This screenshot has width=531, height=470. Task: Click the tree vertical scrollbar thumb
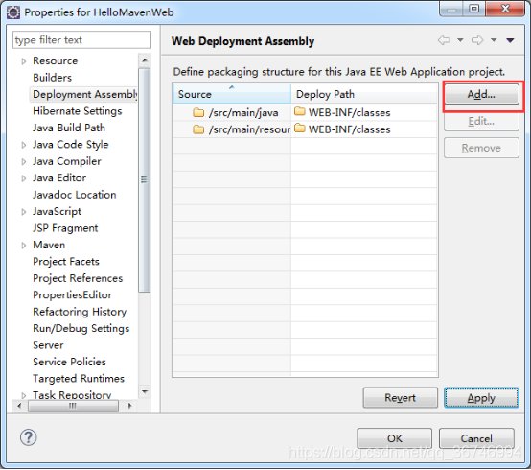(145, 180)
